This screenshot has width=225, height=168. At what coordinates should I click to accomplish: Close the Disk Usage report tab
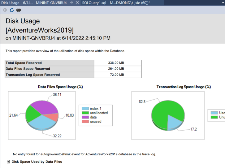coord(77,2)
